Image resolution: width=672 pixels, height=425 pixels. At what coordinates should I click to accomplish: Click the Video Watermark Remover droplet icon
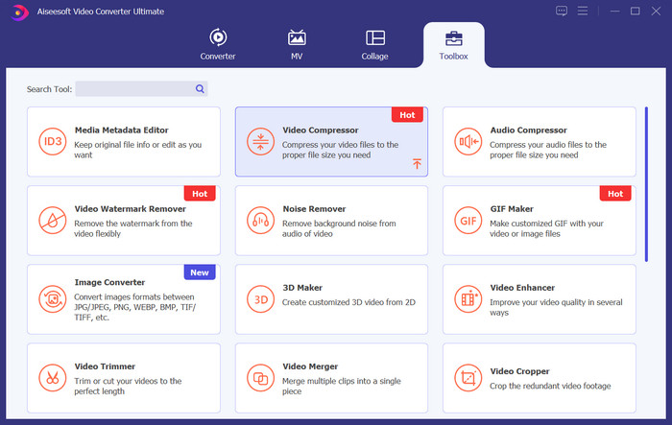click(x=53, y=221)
